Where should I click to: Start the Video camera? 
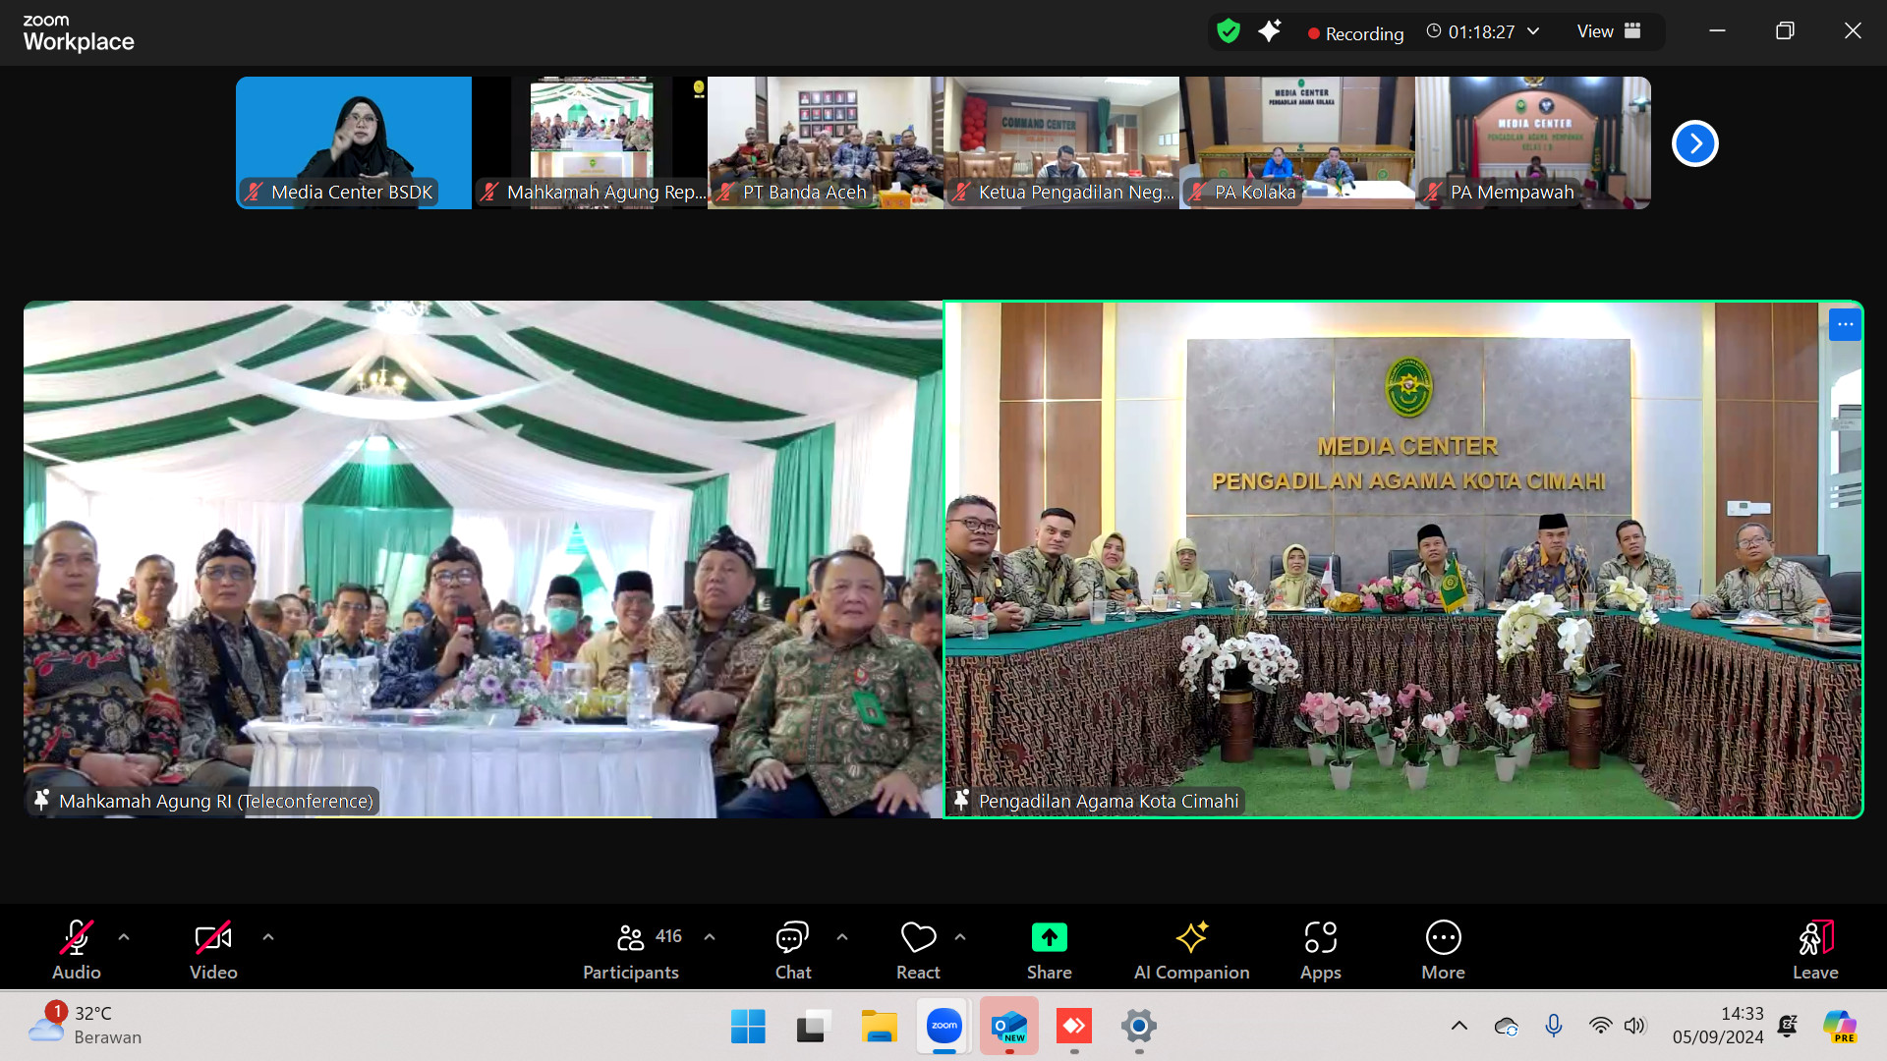pos(213,937)
